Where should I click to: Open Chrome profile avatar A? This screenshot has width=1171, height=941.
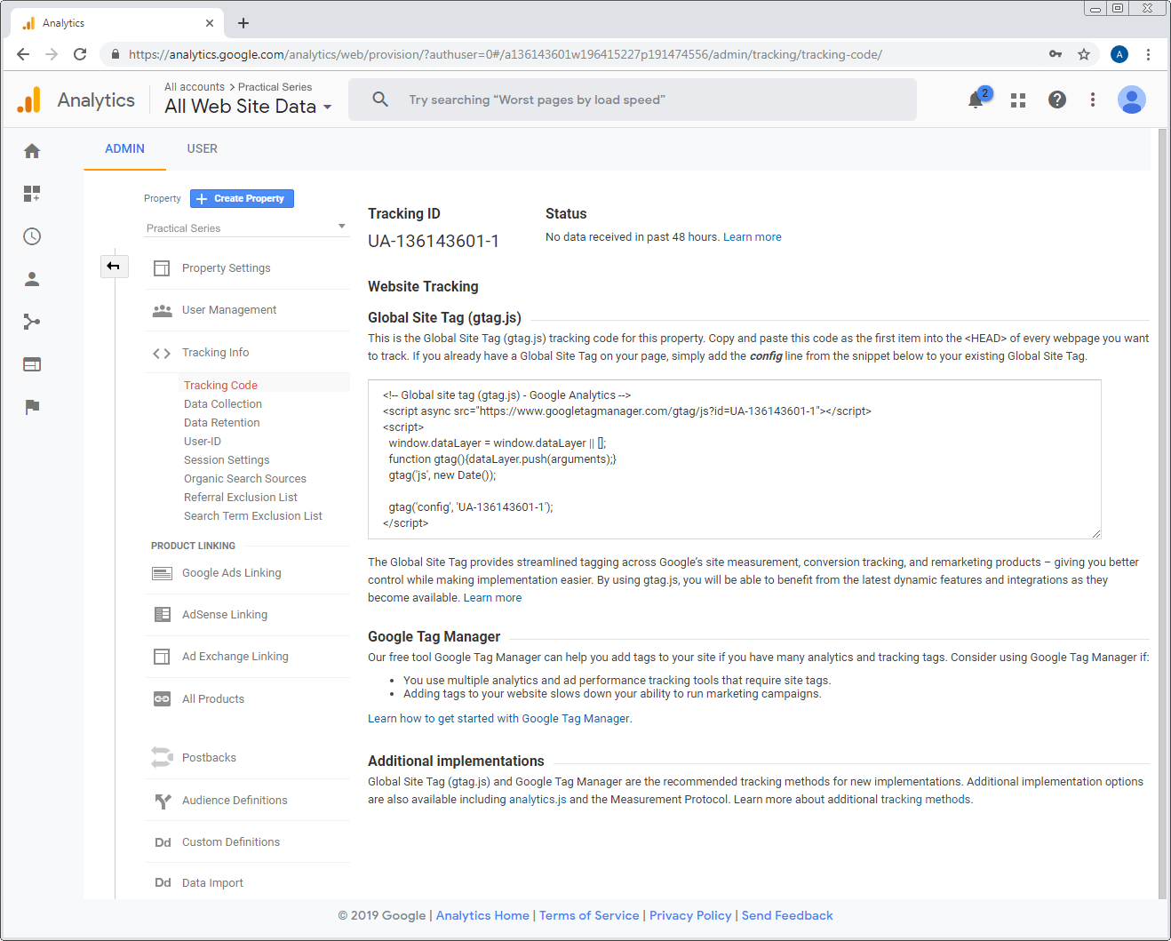1119,54
